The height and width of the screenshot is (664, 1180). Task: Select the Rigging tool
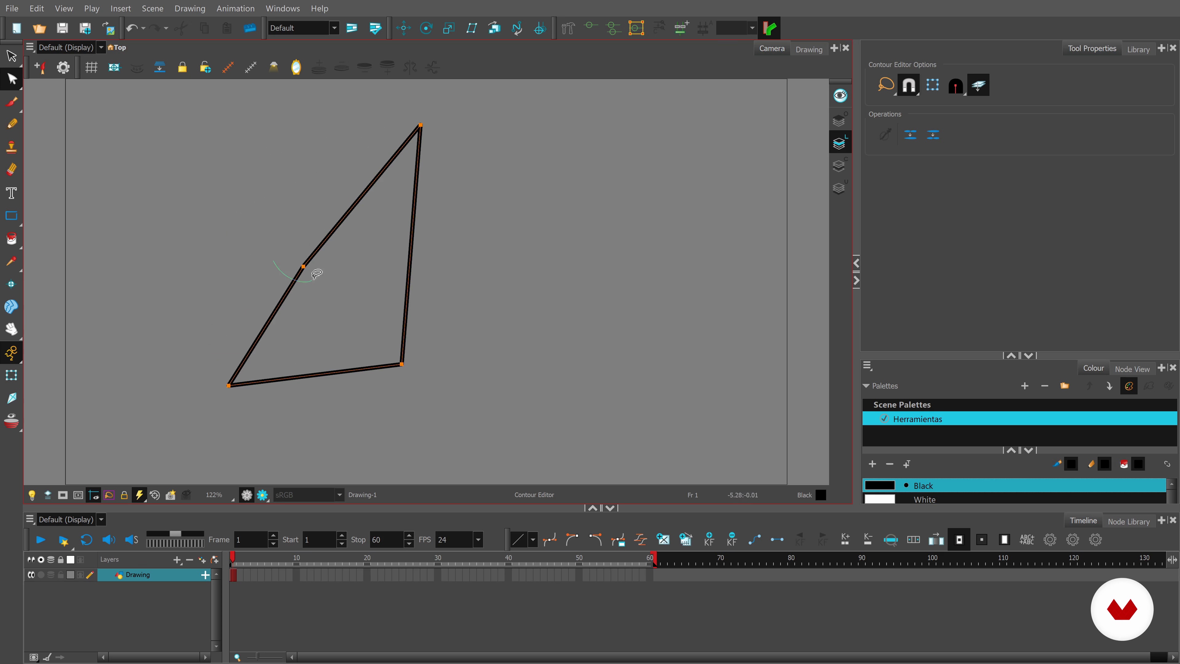[11, 352]
